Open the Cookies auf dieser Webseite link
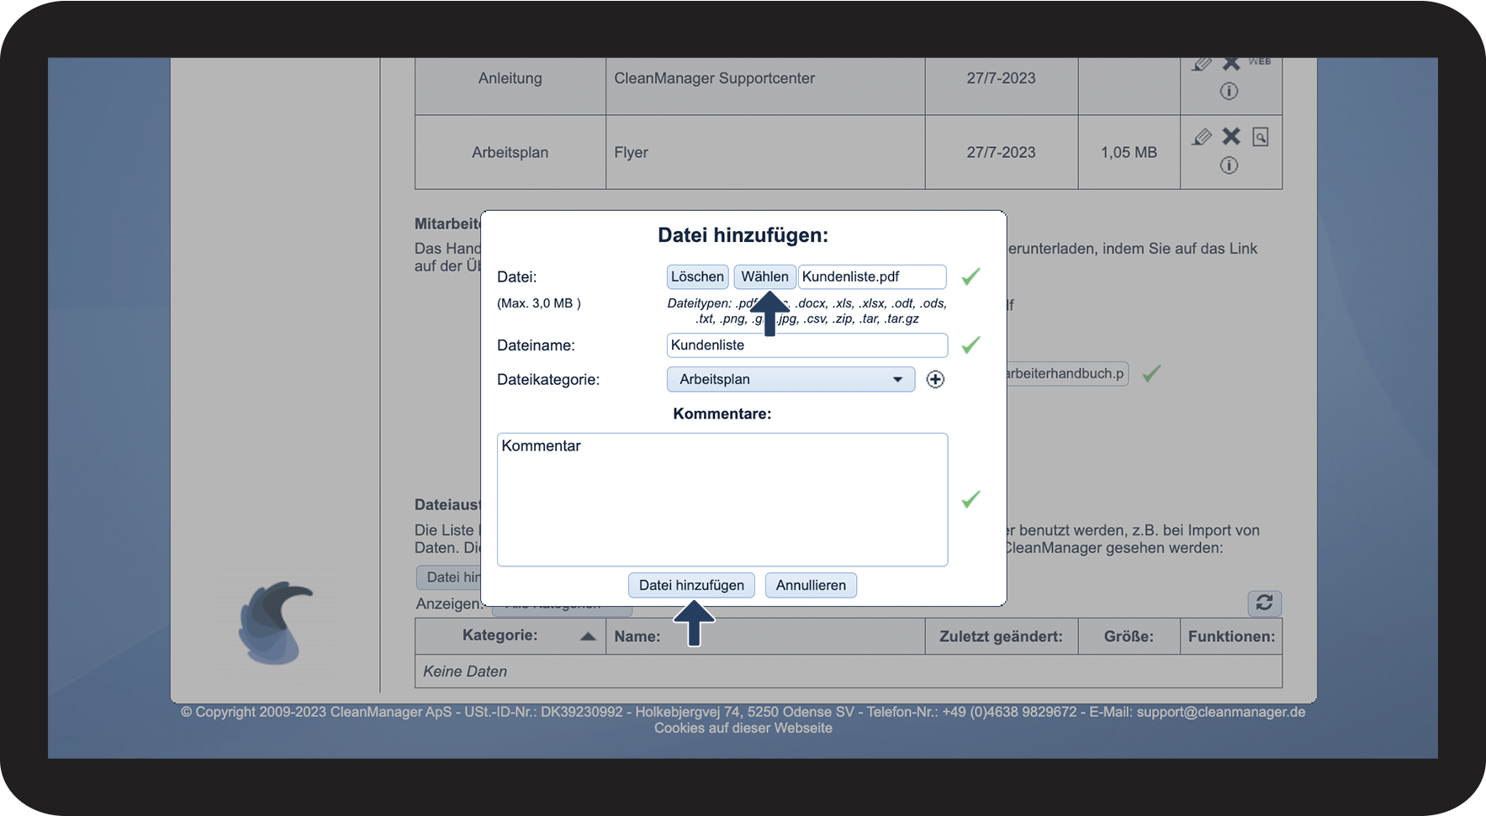 (x=743, y=729)
